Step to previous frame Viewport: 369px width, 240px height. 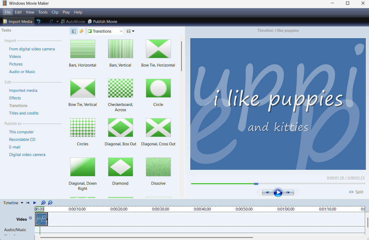[x=267, y=193]
